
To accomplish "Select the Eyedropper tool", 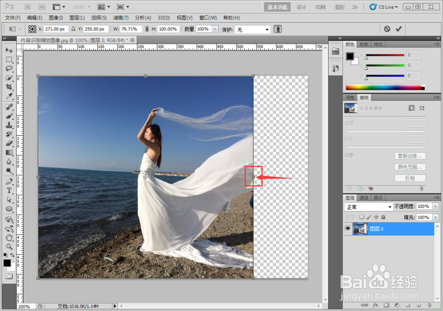I will 9,96.
